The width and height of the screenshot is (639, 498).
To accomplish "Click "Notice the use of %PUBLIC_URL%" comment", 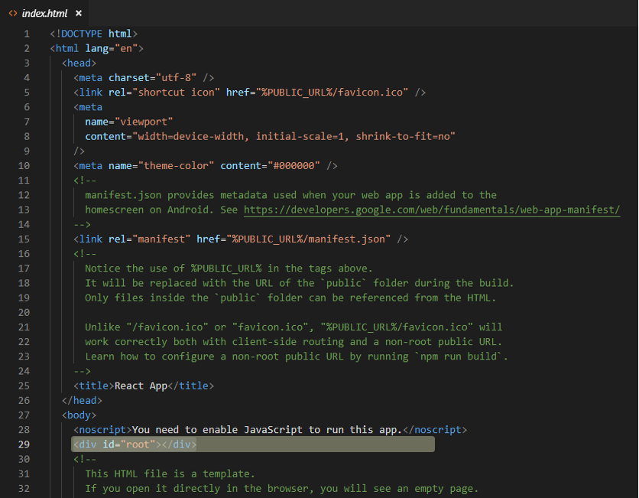I will point(229,269).
